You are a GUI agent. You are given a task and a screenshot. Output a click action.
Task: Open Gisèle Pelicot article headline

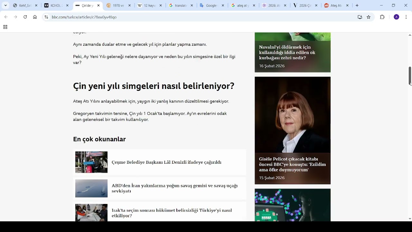click(292, 164)
